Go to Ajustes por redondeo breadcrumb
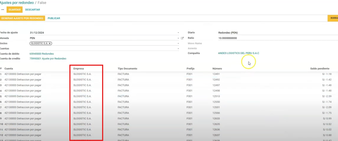This screenshot has width=338, height=141. tap(17, 3)
